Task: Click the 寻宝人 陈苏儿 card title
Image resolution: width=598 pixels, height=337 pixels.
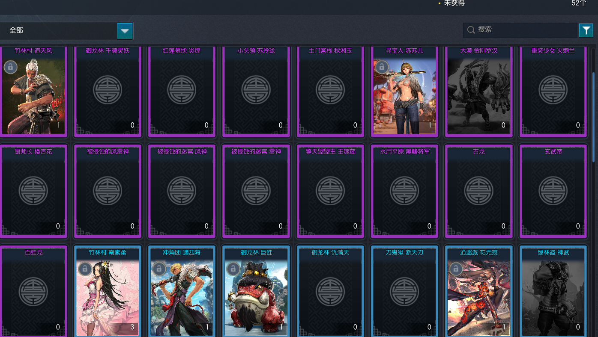Action: click(404, 50)
